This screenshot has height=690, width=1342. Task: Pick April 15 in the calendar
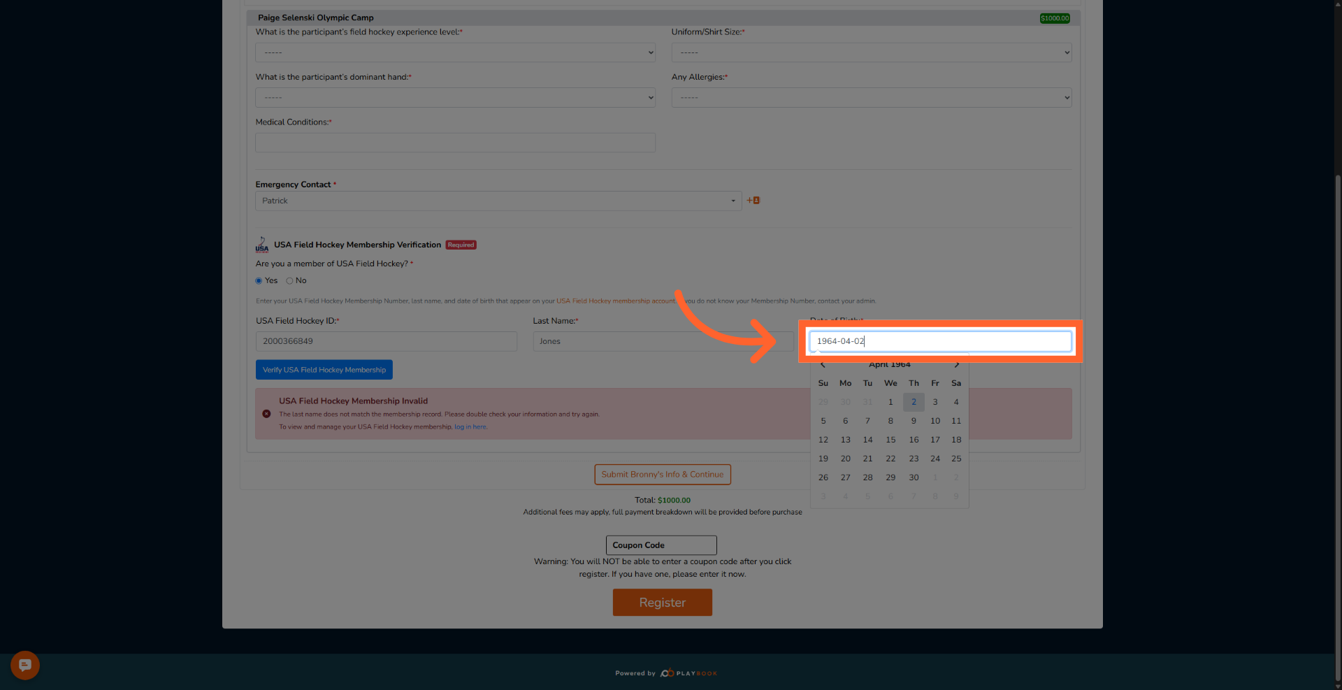click(890, 440)
